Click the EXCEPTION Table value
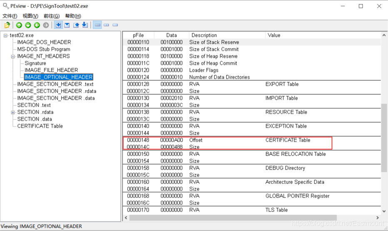The image size is (388, 231). click(286, 126)
